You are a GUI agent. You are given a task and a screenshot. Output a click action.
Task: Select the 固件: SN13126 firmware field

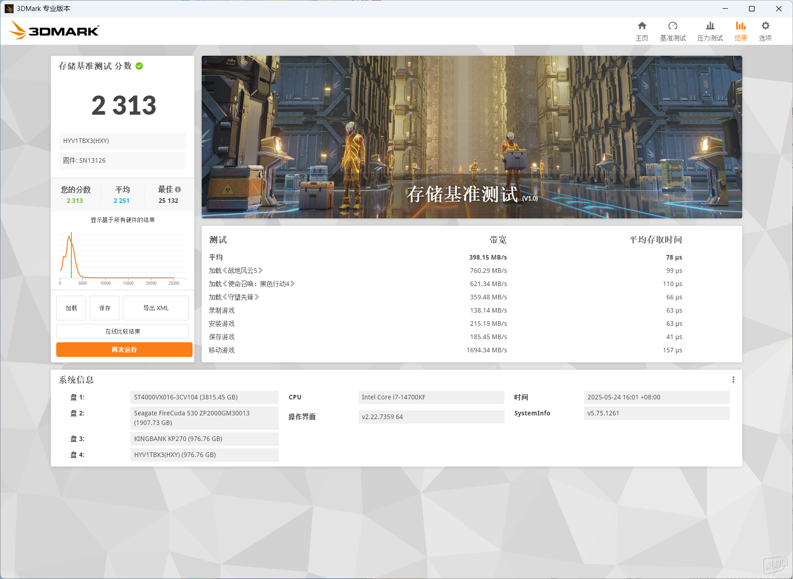122,160
